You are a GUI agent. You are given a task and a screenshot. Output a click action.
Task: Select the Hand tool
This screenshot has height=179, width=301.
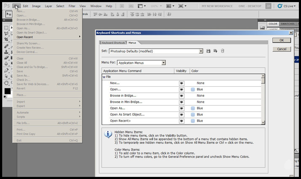[7, 83]
